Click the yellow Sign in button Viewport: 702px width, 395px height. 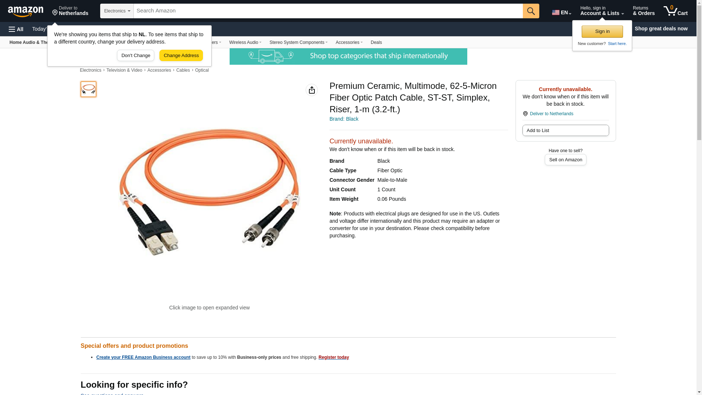pos(602,31)
